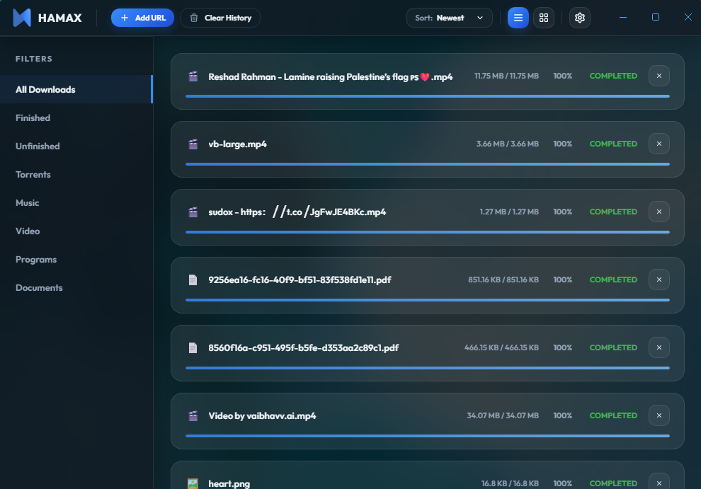The image size is (701, 489).
Task: Click the 3.66 MB / 3.66 MB size text
Action: pyautogui.click(x=508, y=144)
